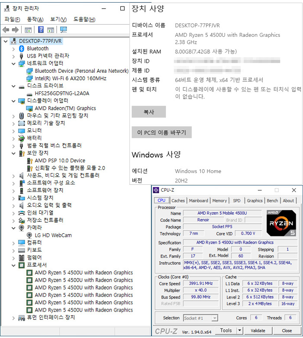Viewport: 303px width, 338px height.
Task: Click the 인쇄 대기열 printer icon
Action: [22, 213]
